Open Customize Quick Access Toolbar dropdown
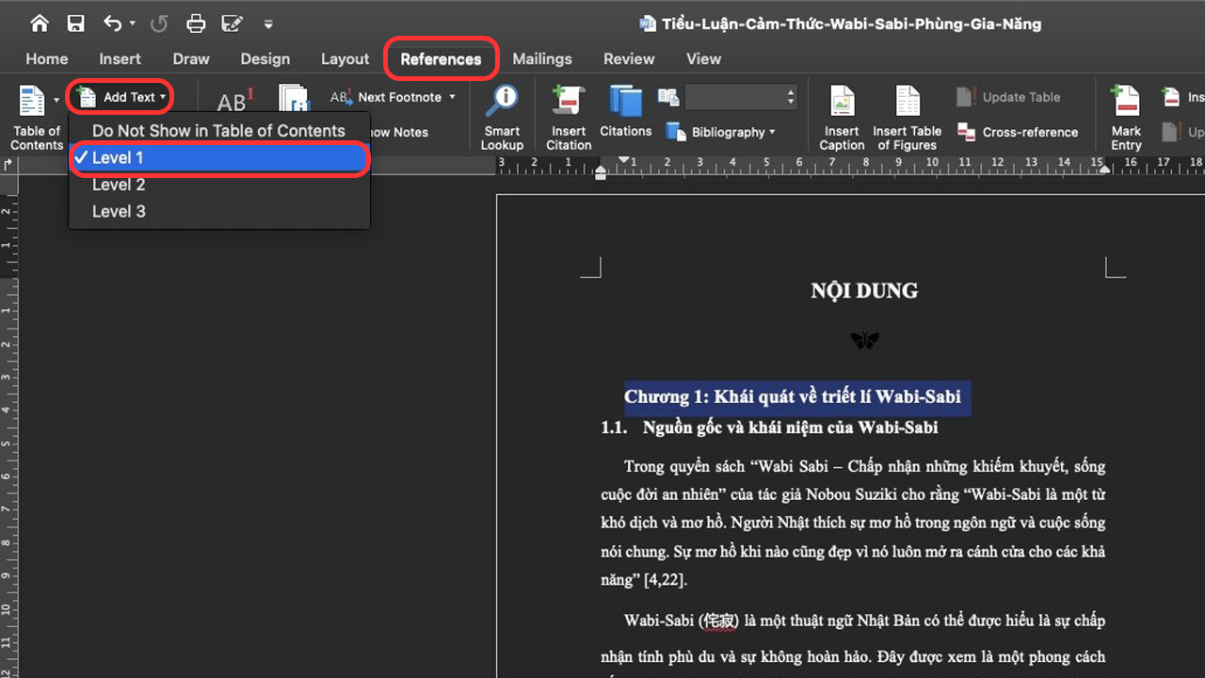 pos(268,24)
